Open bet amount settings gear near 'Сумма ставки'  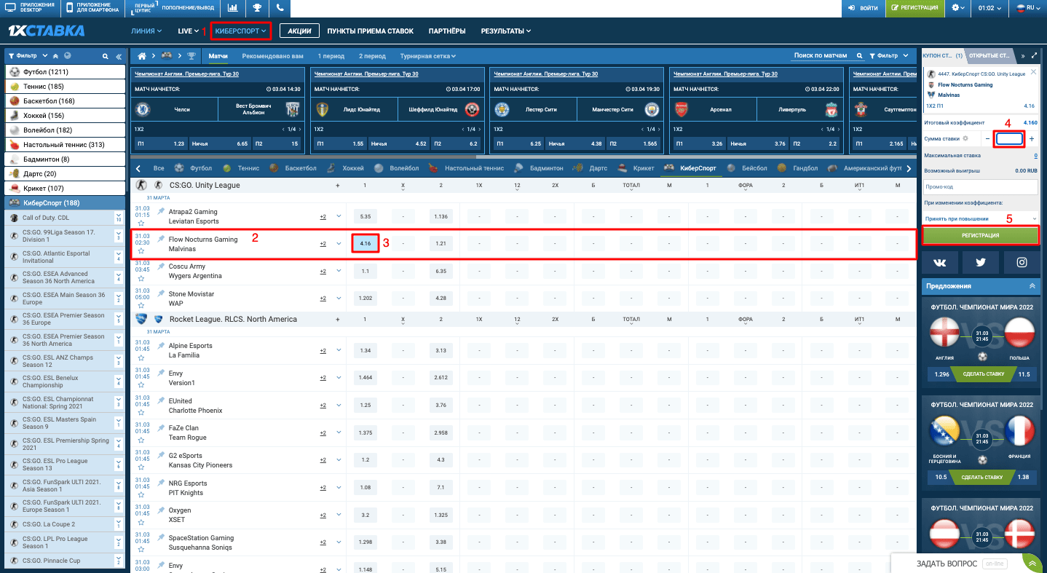tap(965, 138)
